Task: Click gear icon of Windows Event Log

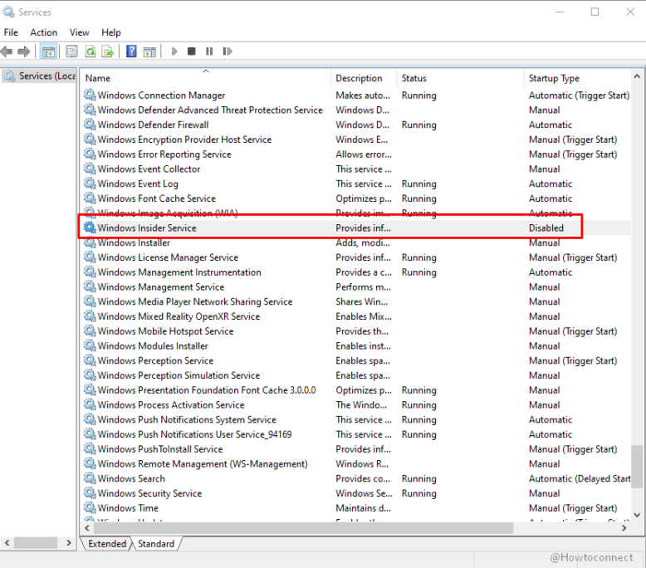Action: pyautogui.click(x=90, y=184)
